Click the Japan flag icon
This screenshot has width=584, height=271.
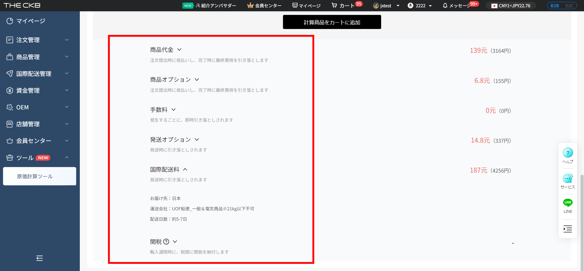pos(494,6)
